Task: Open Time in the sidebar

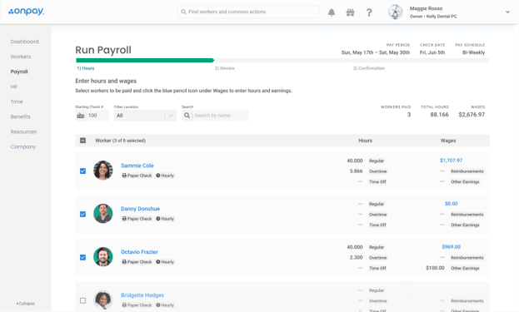Action: pyautogui.click(x=17, y=102)
